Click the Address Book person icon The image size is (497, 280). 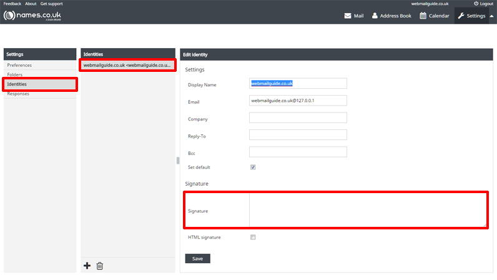[375, 16]
